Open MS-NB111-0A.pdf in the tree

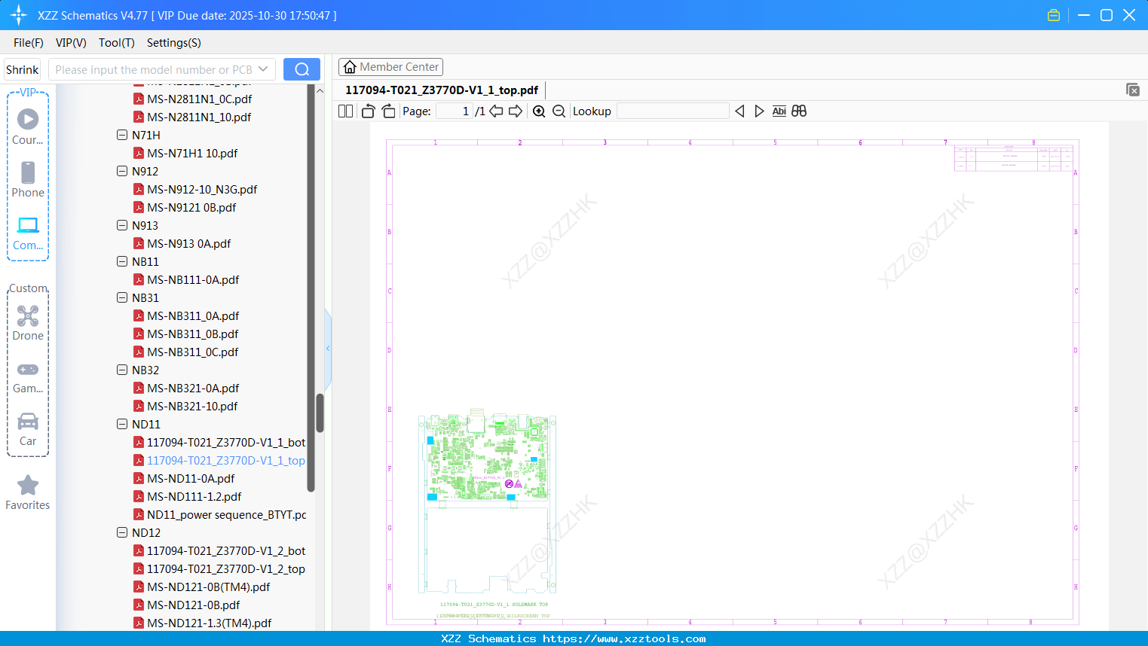pyautogui.click(x=186, y=280)
